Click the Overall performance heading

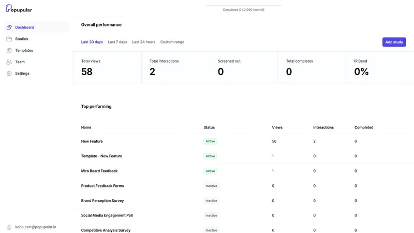coord(101,25)
